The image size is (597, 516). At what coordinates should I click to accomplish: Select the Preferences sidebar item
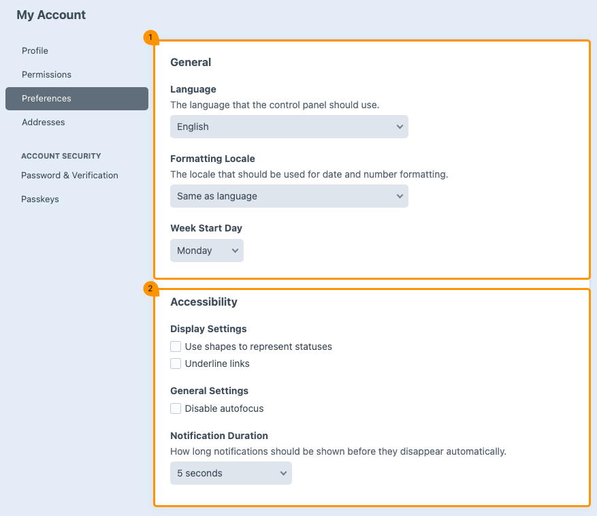[46, 98]
